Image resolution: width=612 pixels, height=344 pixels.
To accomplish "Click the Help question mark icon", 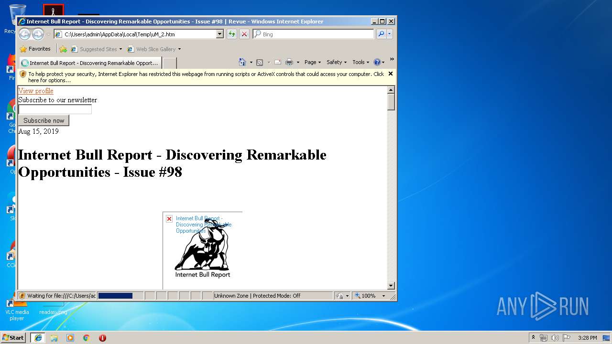I will point(377,62).
